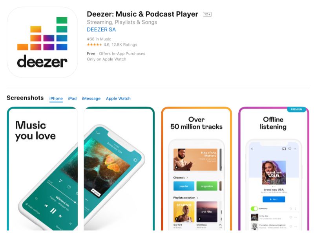Expand the Channels chevron
This screenshot has height=236, width=314.
click(x=187, y=178)
